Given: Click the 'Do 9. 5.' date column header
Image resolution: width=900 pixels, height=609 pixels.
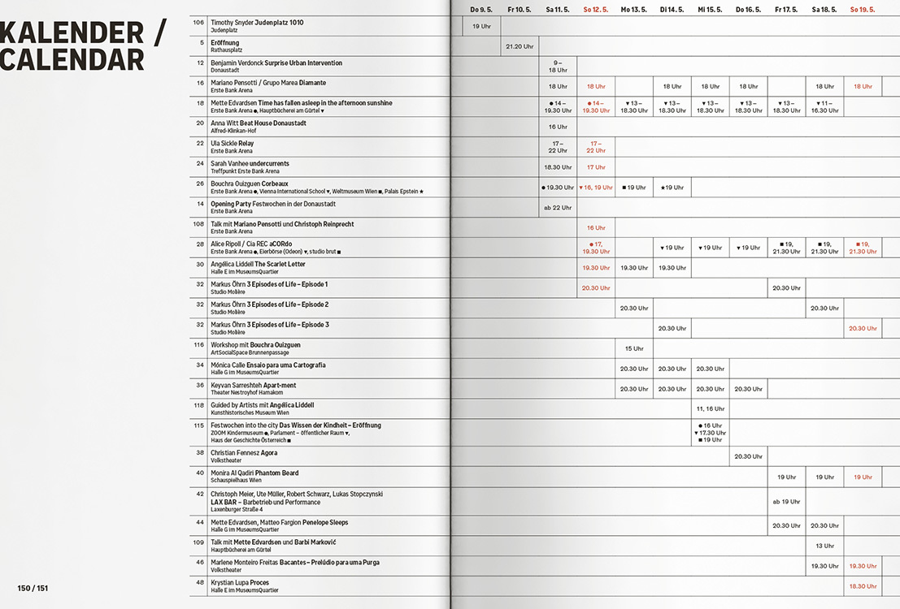Looking at the screenshot, I should coord(481,10).
